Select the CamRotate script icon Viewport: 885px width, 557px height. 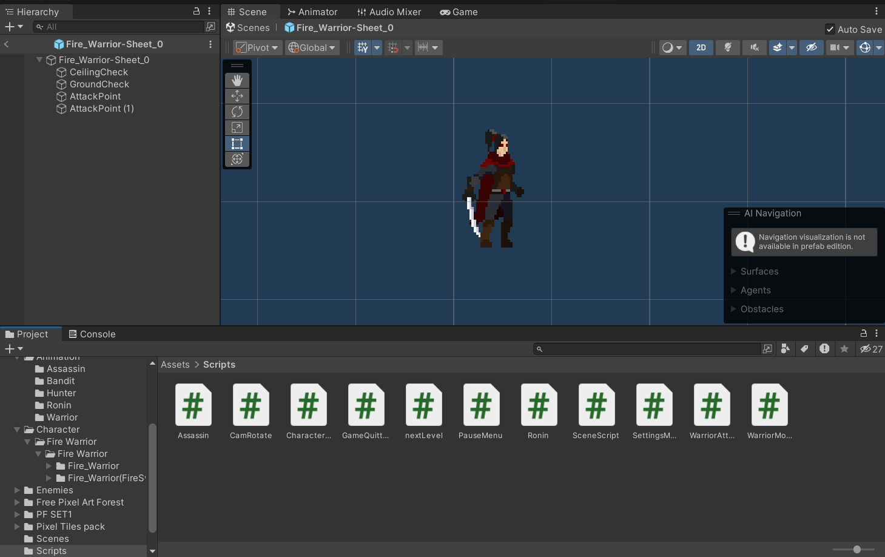pos(251,405)
